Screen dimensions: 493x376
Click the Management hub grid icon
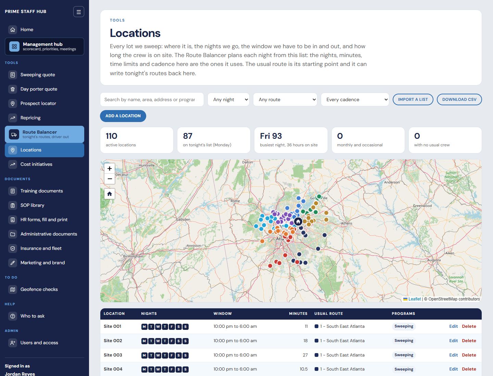14,46
